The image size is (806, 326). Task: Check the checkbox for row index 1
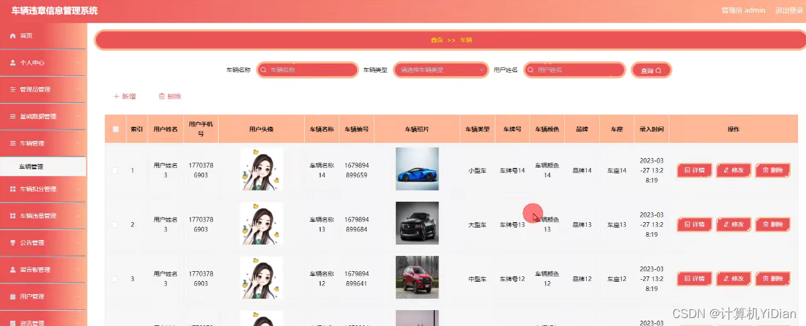click(x=115, y=171)
